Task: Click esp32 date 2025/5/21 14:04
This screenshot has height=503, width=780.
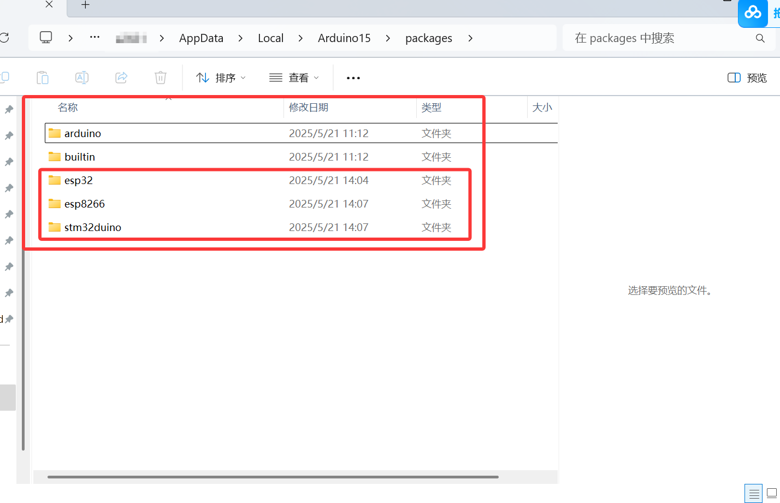Action: pos(329,180)
